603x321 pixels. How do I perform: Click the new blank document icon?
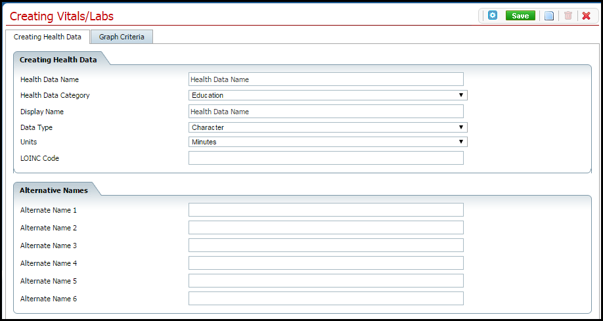point(549,16)
